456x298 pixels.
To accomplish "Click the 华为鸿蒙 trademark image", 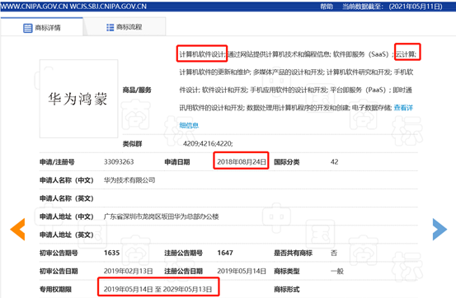I will coord(78,99).
